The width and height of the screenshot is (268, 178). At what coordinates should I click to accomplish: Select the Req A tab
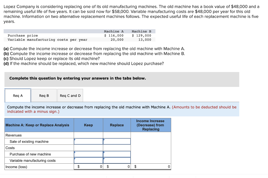[18, 95]
